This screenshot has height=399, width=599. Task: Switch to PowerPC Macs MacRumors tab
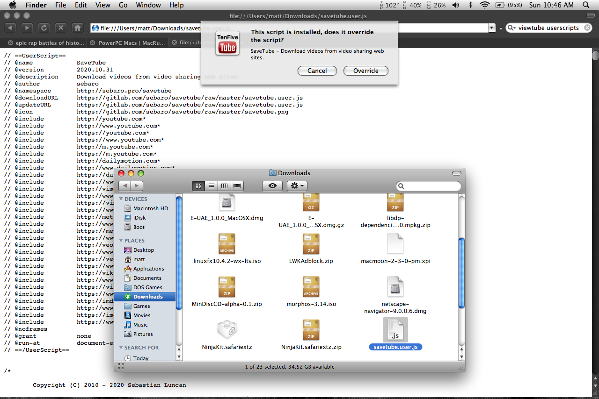point(131,43)
